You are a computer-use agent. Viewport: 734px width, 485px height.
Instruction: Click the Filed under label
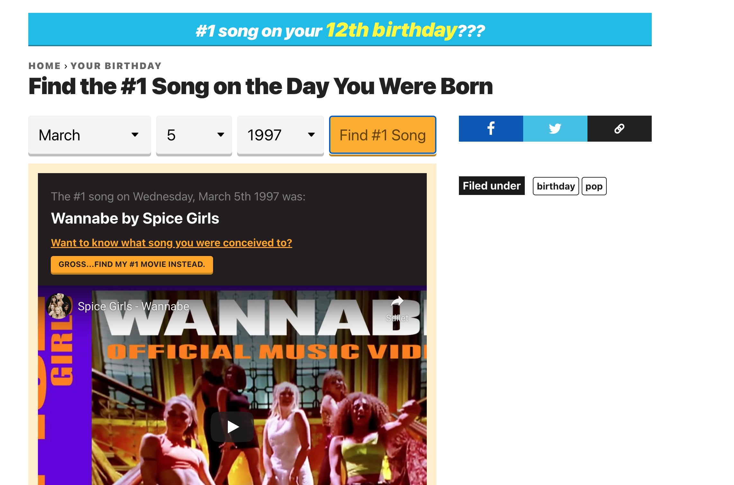click(491, 186)
